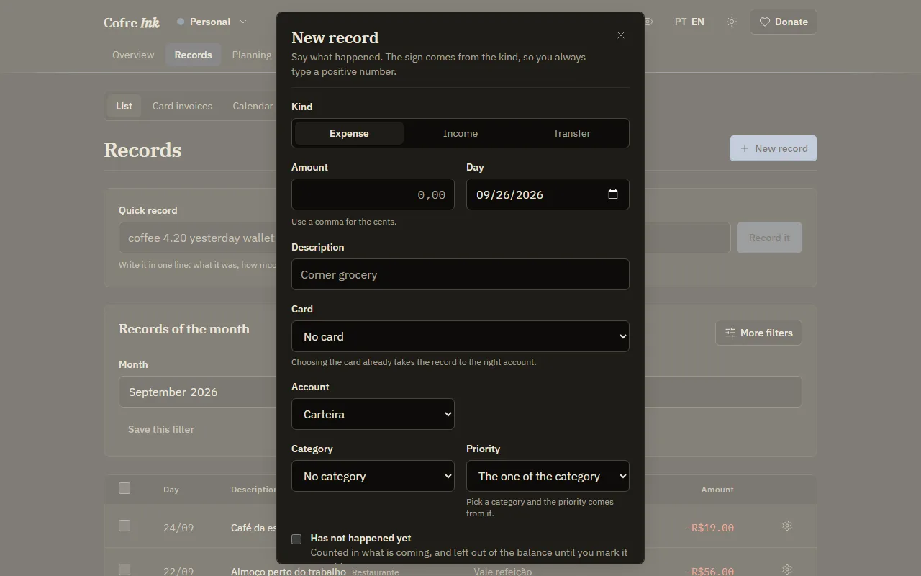This screenshot has width=921, height=576.
Task: Click the Cofre Ink logo
Action: coord(132,22)
